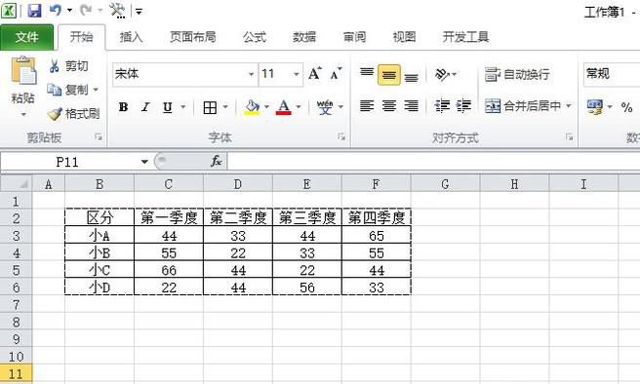Click the 复制 (Copy) button
The height and width of the screenshot is (384, 640).
(67, 90)
